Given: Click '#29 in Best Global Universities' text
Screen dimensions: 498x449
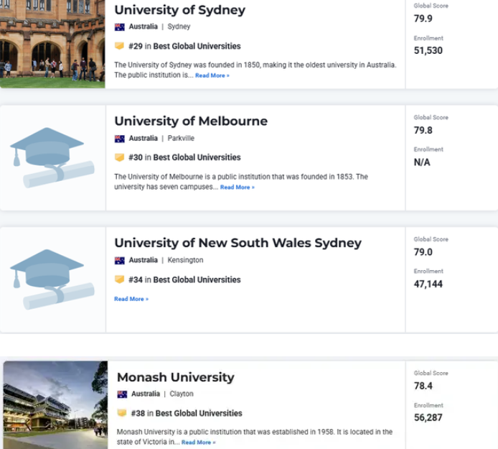Looking at the screenshot, I should (184, 46).
